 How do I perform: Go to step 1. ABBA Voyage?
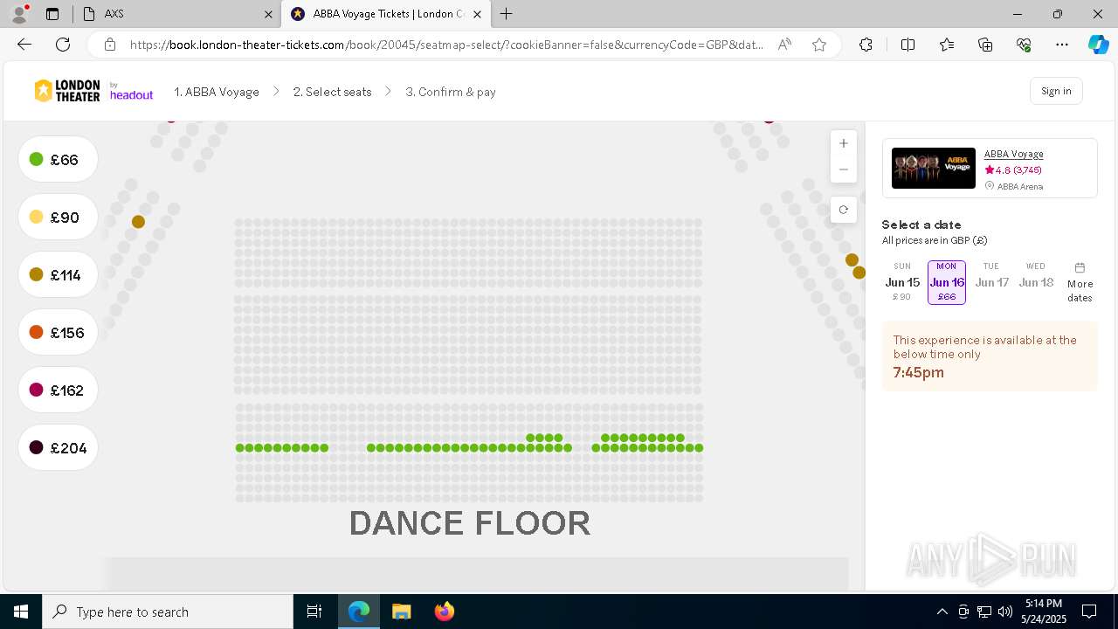[217, 92]
